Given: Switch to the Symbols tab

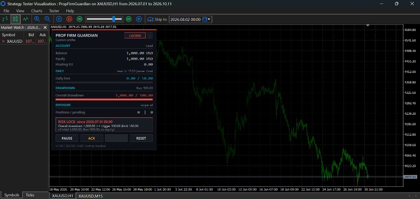Looking at the screenshot, I should [x=12, y=195].
